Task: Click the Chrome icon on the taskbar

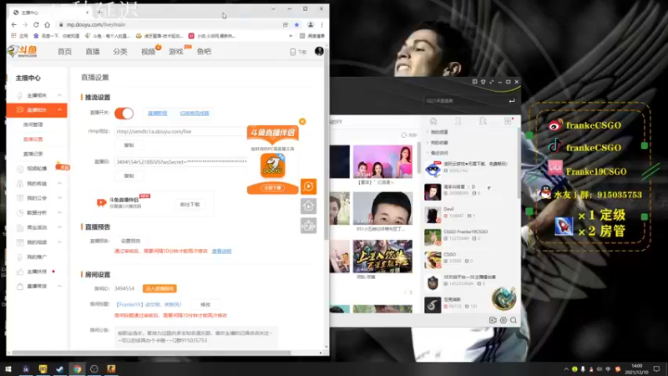Action: [77, 368]
